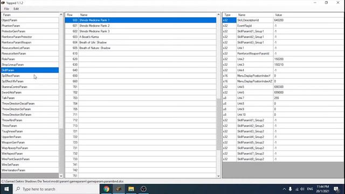Select ReinforceParamProtector in the list

pos(30,37)
